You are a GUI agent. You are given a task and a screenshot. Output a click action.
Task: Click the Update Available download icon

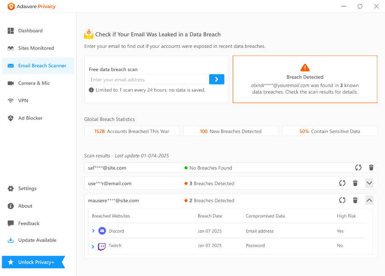[10, 240]
